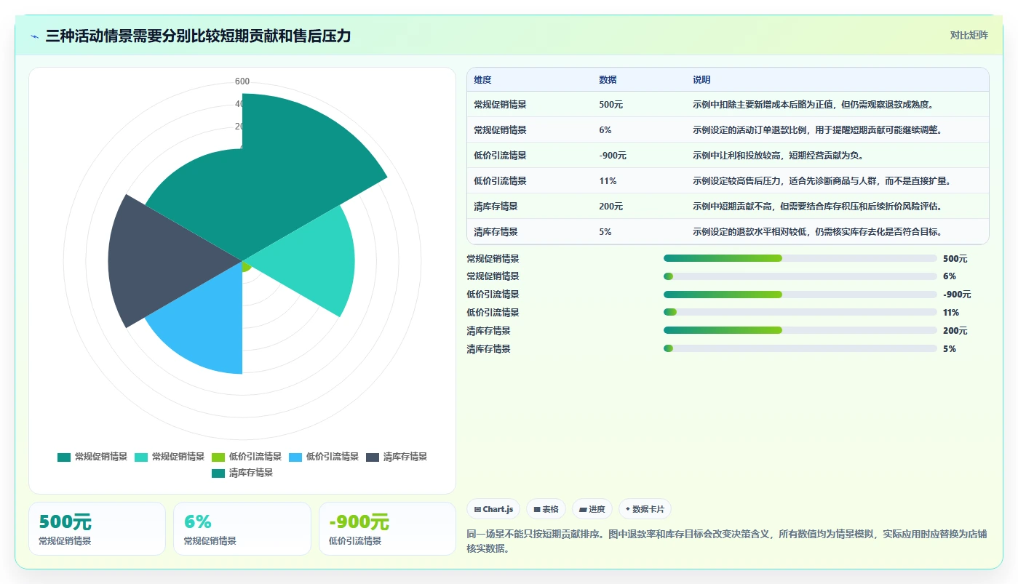Click the lightning icon beside the header title
Viewport: 1018px width, 584px height.
click(34, 36)
